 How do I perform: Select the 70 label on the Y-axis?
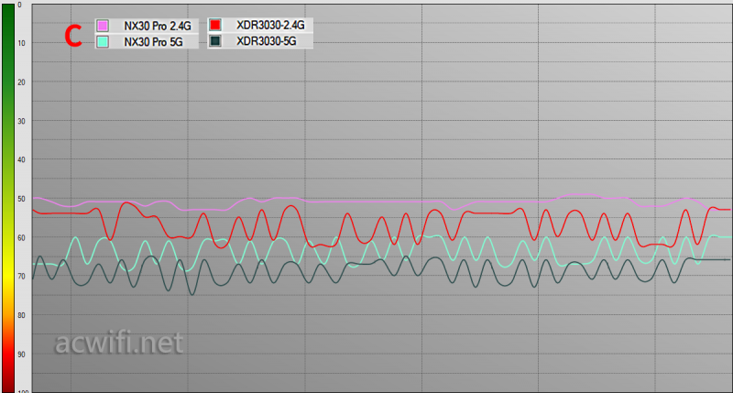pos(21,276)
